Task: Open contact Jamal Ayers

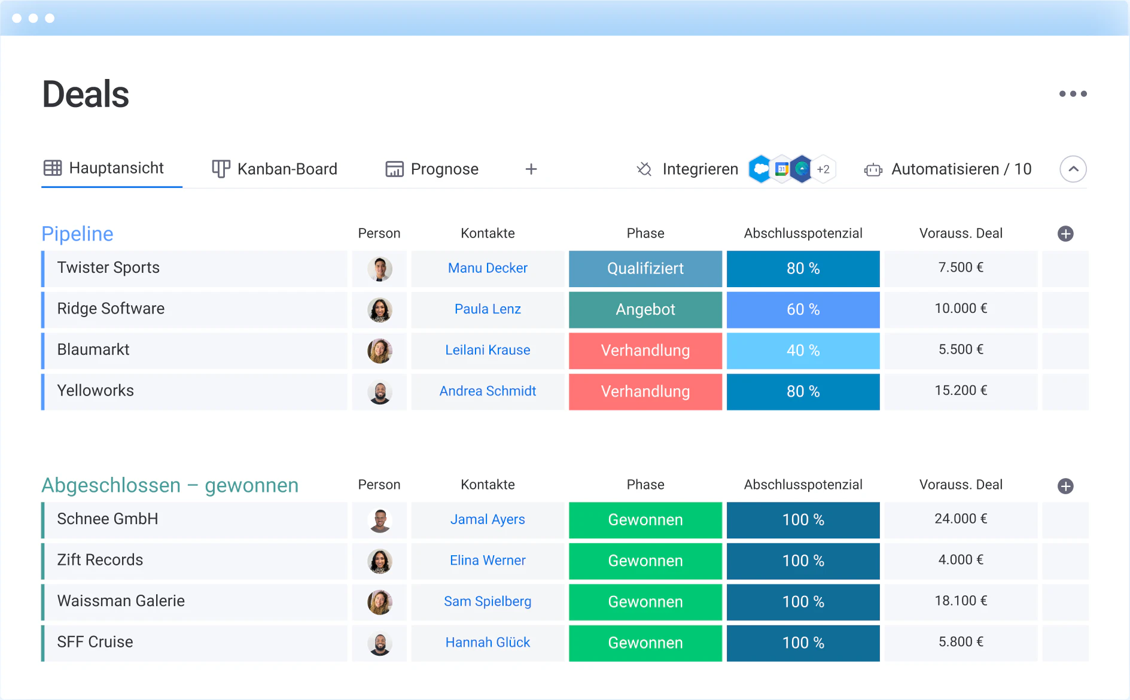Action: pyautogui.click(x=488, y=519)
